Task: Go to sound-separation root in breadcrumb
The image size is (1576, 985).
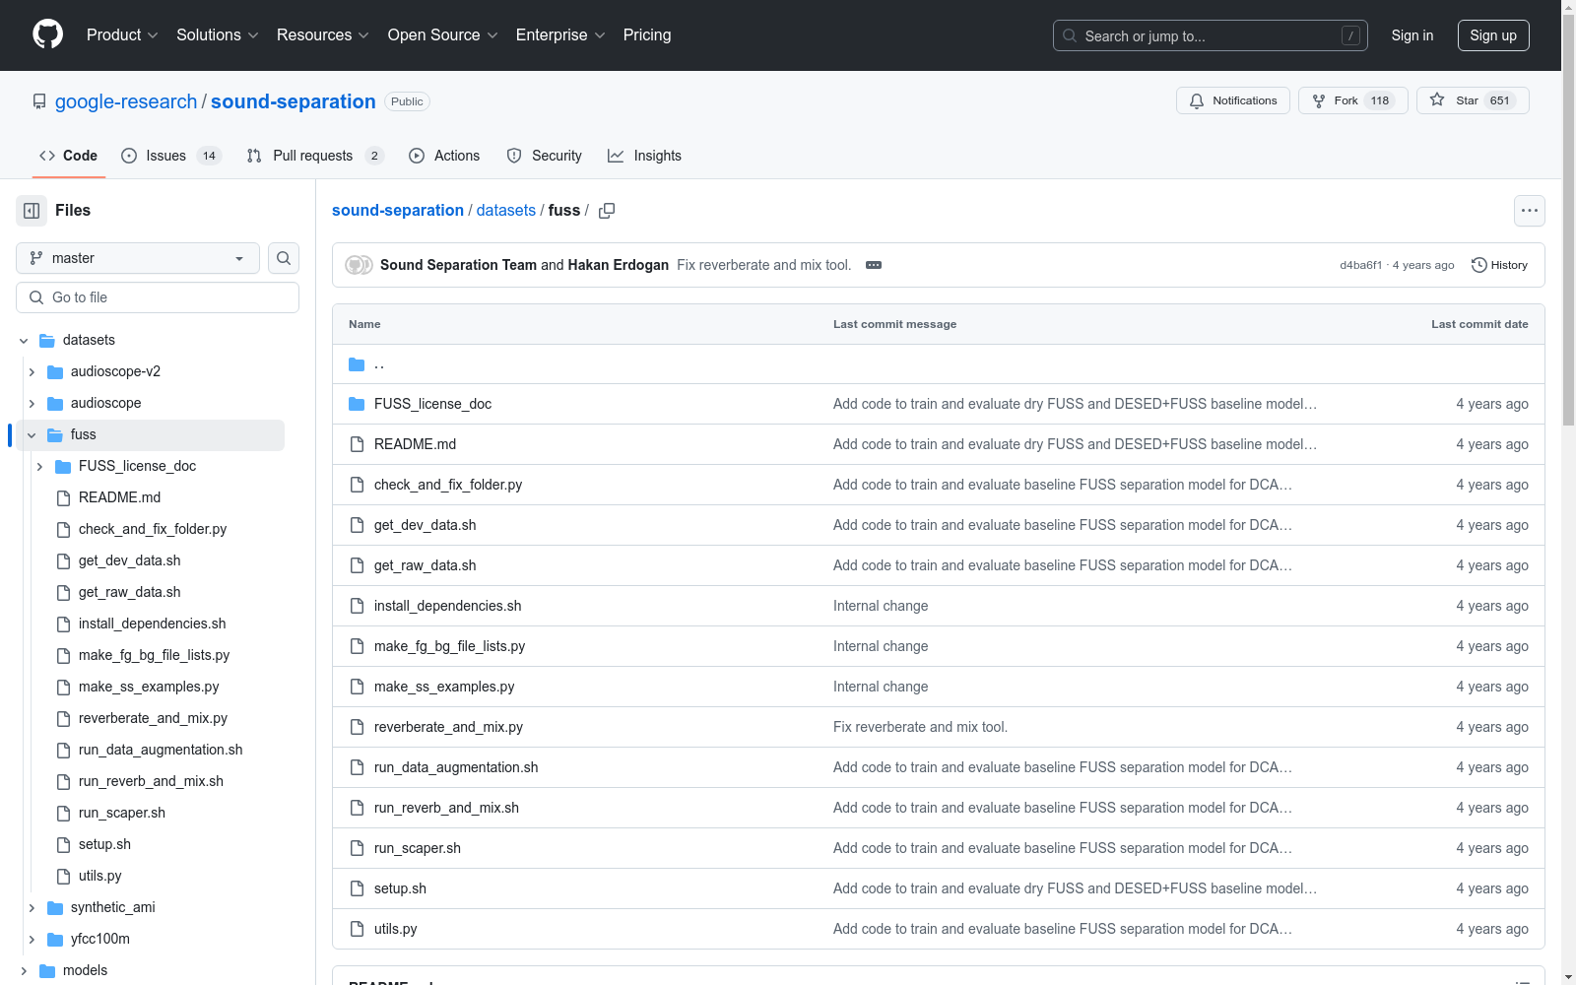Action: 398,211
